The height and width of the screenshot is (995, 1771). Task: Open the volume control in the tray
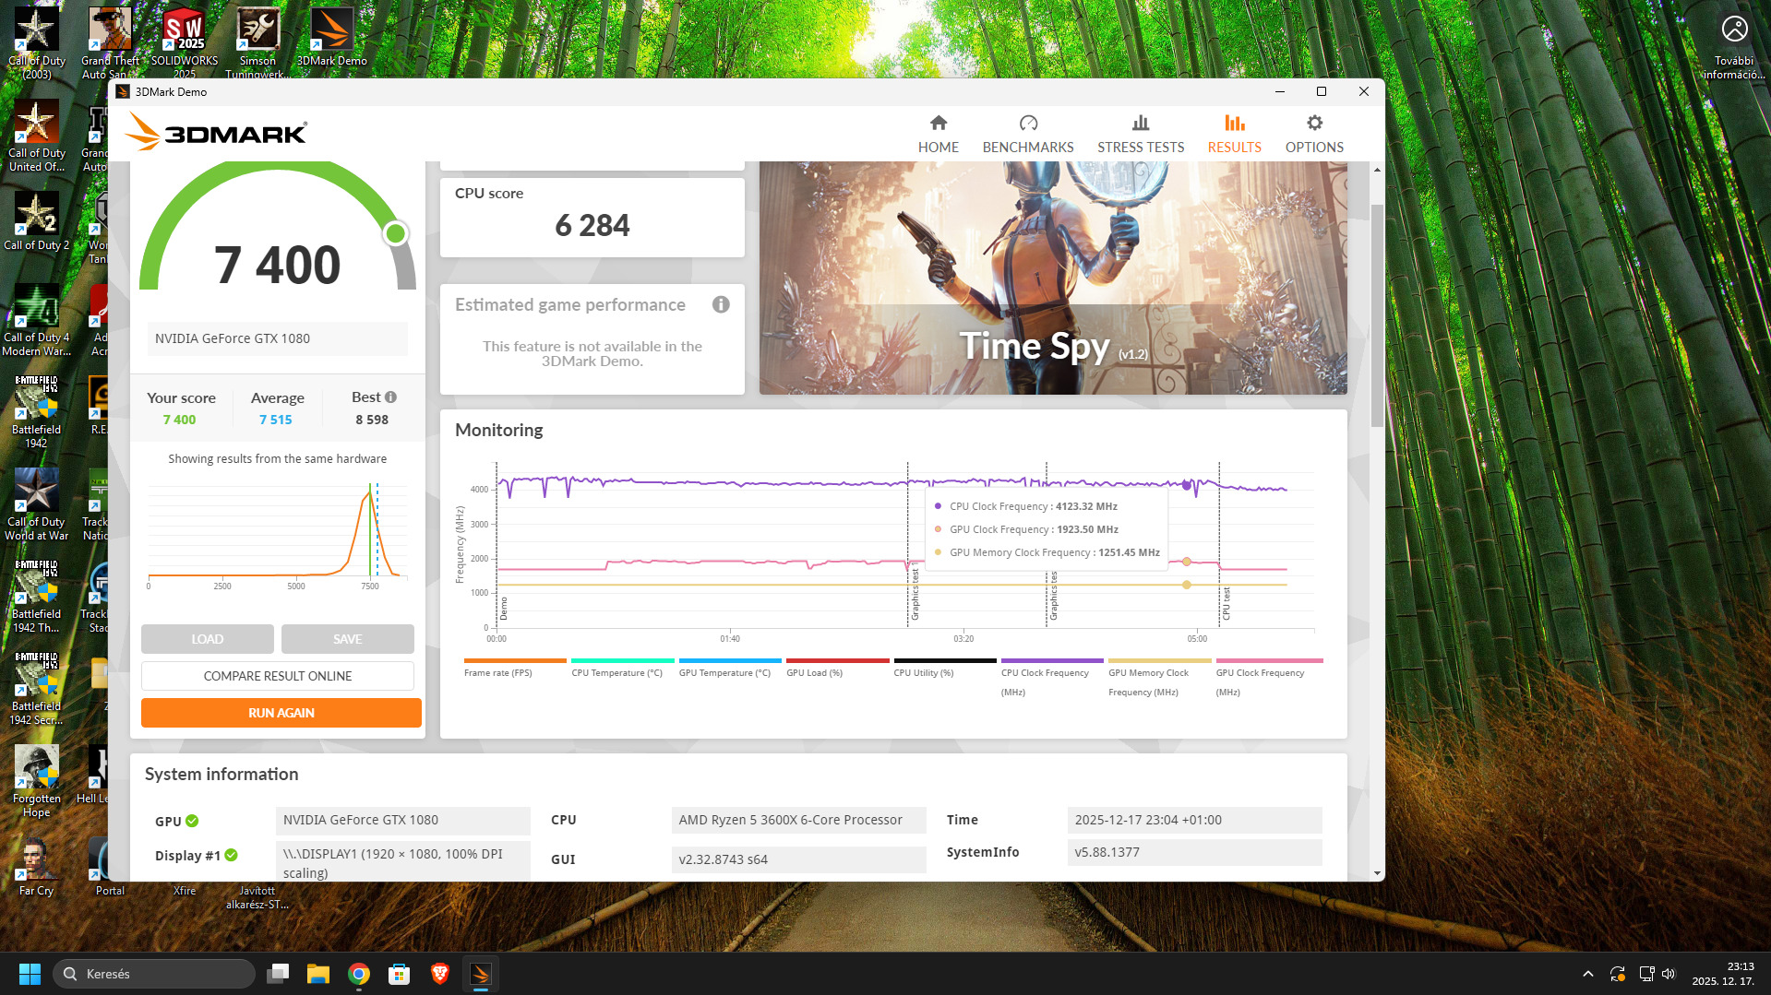(1669, 974)
